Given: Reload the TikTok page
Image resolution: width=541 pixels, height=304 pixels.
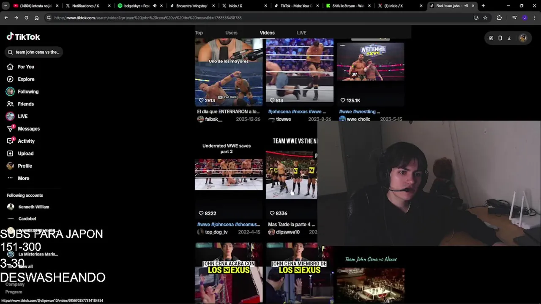Looking at the screenshot, I should 26,18.
